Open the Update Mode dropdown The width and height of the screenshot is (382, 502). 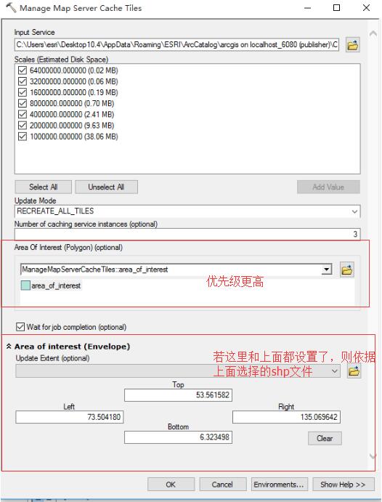tap(354, 211)
